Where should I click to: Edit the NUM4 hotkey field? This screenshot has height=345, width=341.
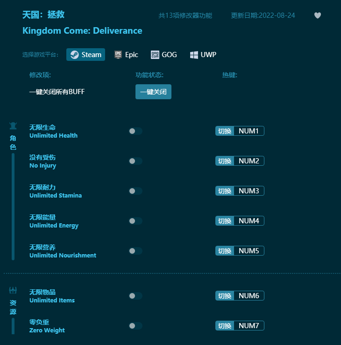pos(249,221)
